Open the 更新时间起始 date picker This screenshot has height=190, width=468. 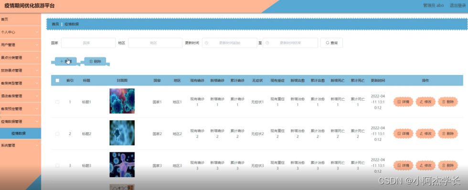click(230, 43)
